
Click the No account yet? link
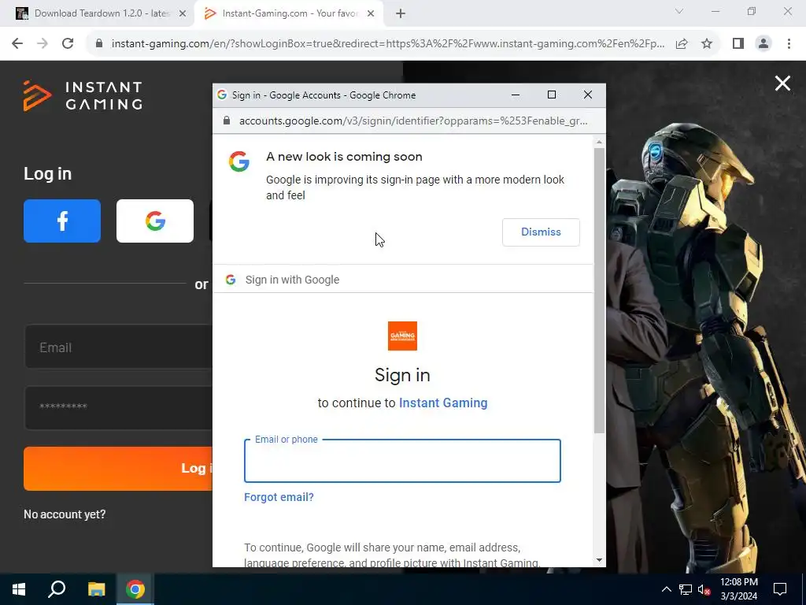tap(65, 514)
